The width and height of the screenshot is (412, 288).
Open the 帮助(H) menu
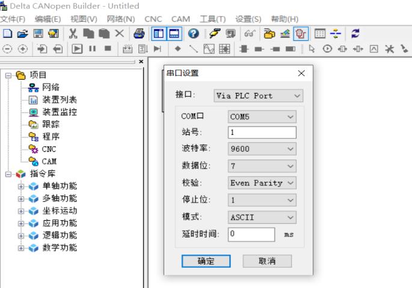tap(284, 19)
